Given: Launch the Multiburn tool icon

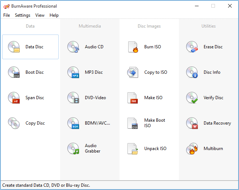Looking at the screenshot, I should pos(192,149).
